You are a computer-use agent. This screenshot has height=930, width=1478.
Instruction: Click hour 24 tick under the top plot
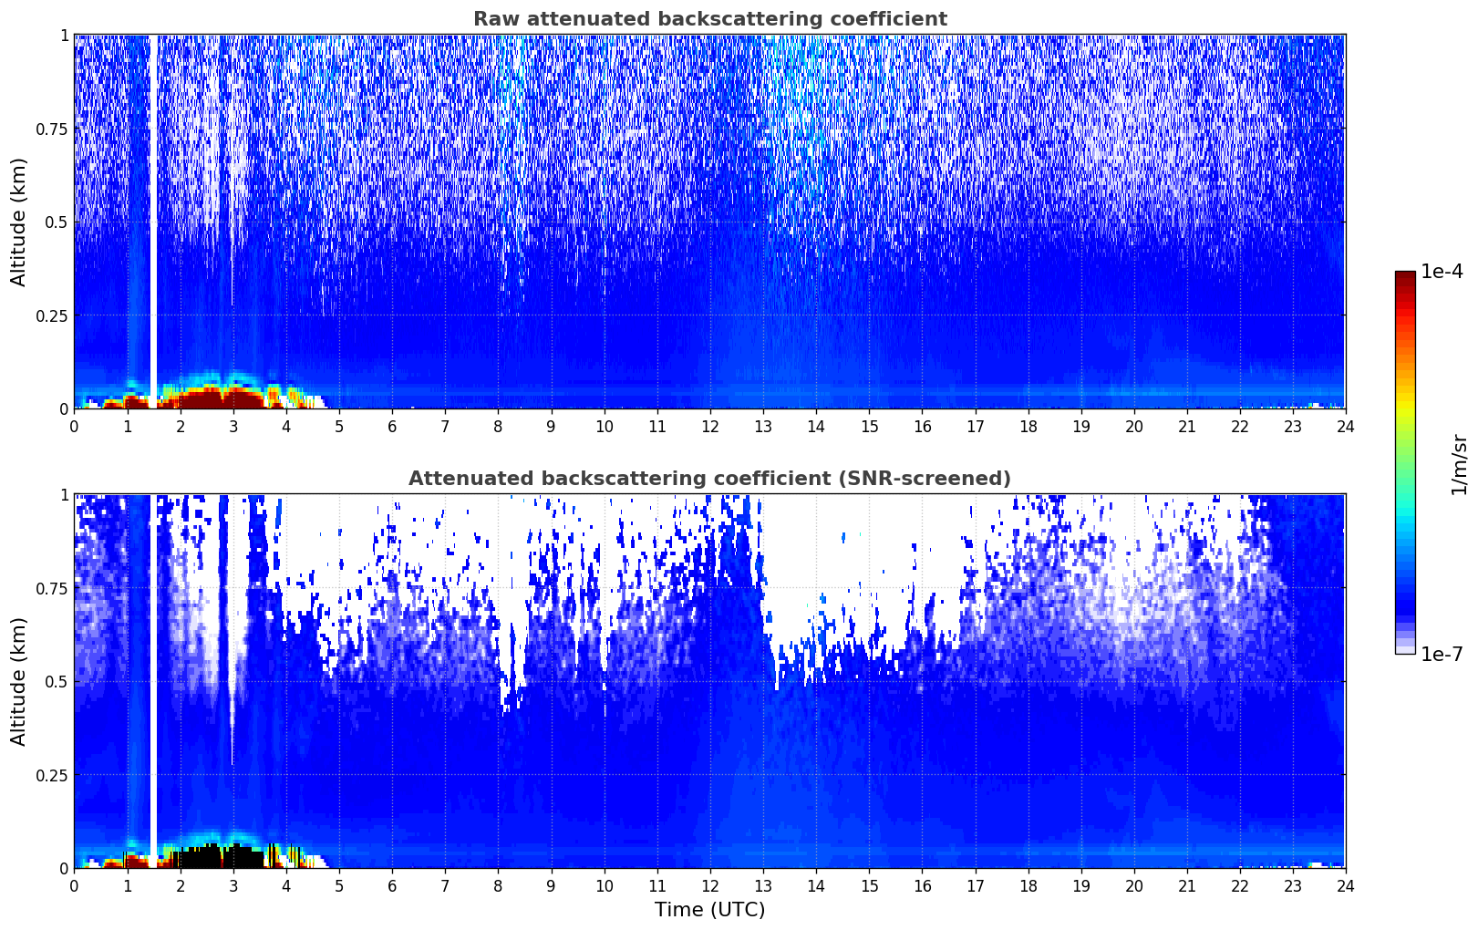tap(1346, 426)
